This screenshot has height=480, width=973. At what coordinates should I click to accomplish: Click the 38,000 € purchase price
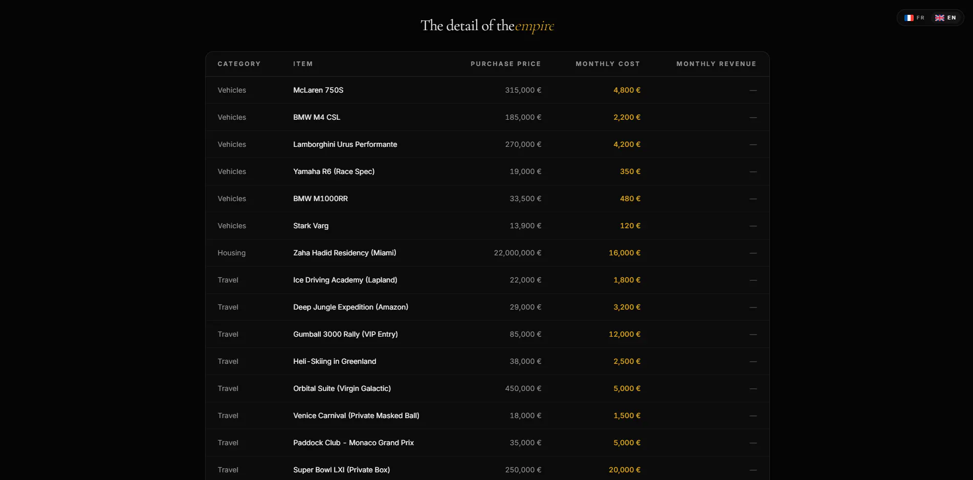525,361
